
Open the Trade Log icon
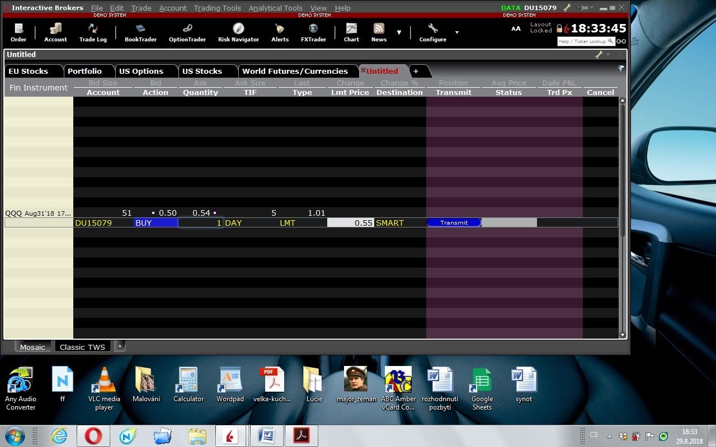[x=93, y=32]
